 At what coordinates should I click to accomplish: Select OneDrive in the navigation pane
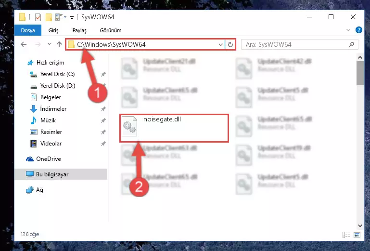[49, 159]
